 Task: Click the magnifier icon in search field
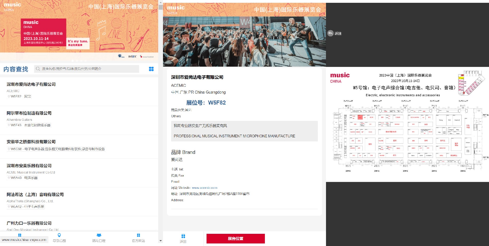point(38,69)
